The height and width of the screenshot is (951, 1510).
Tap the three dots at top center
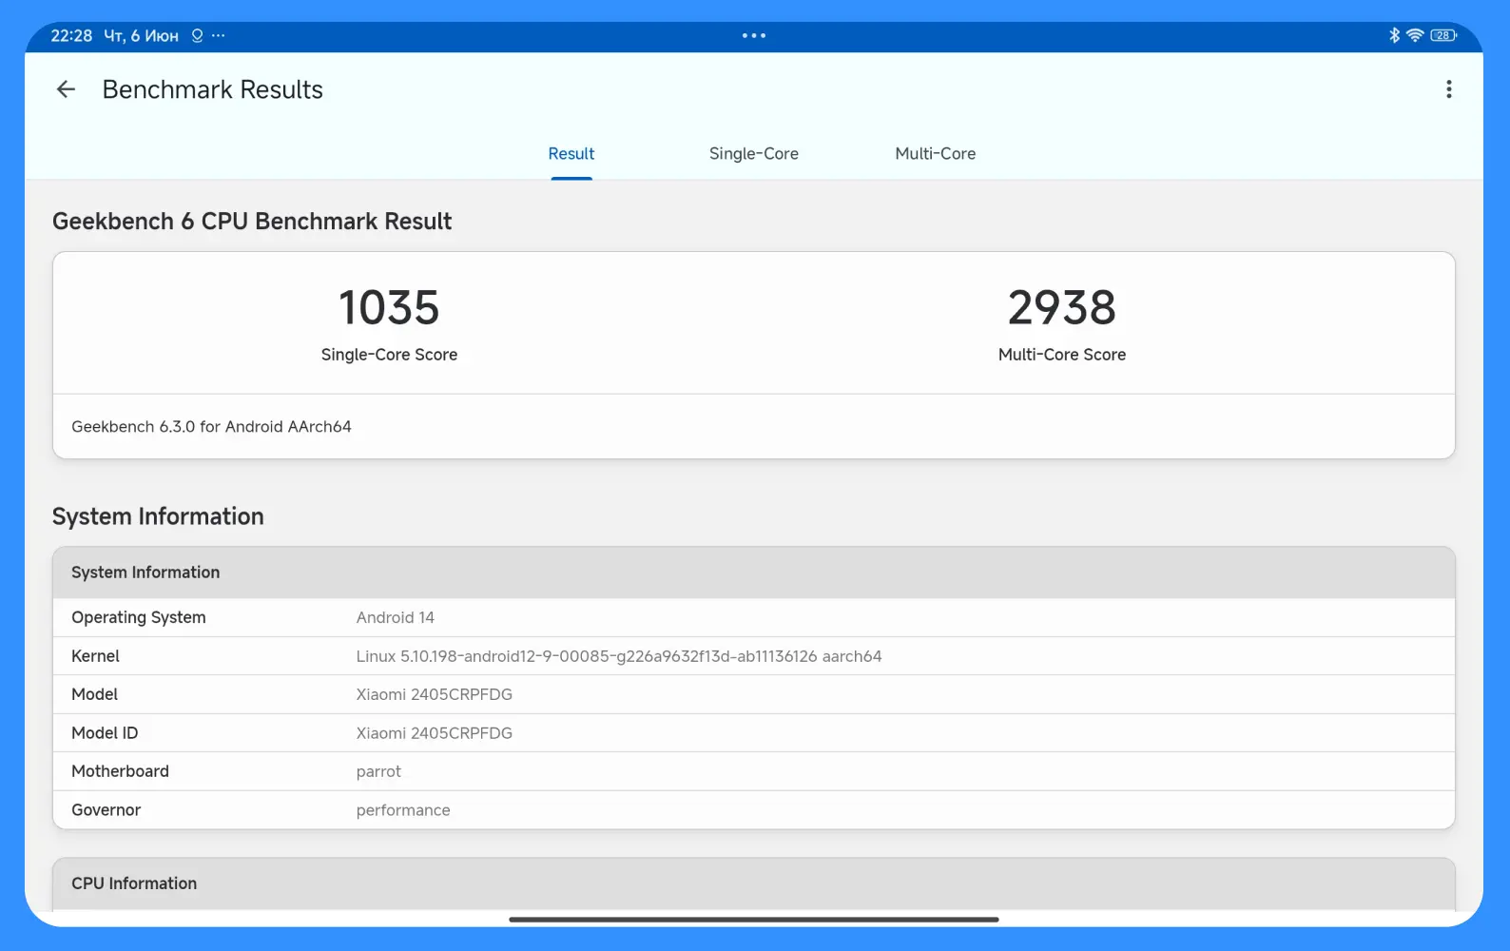click(x=754, y=35)
